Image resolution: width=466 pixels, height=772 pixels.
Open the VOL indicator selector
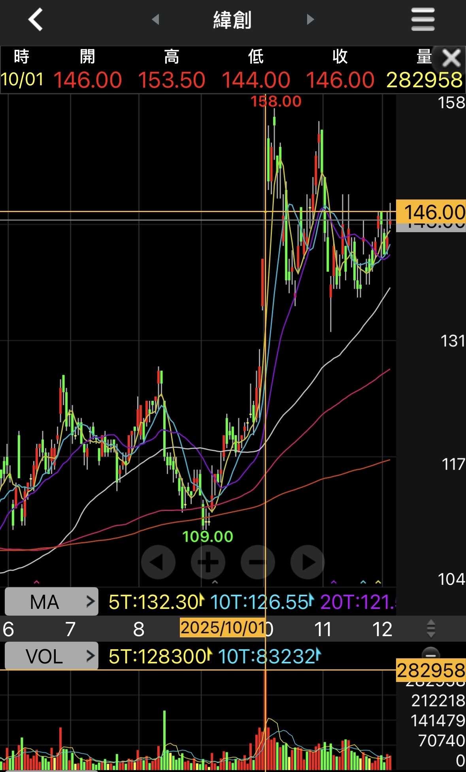(51, 656)
